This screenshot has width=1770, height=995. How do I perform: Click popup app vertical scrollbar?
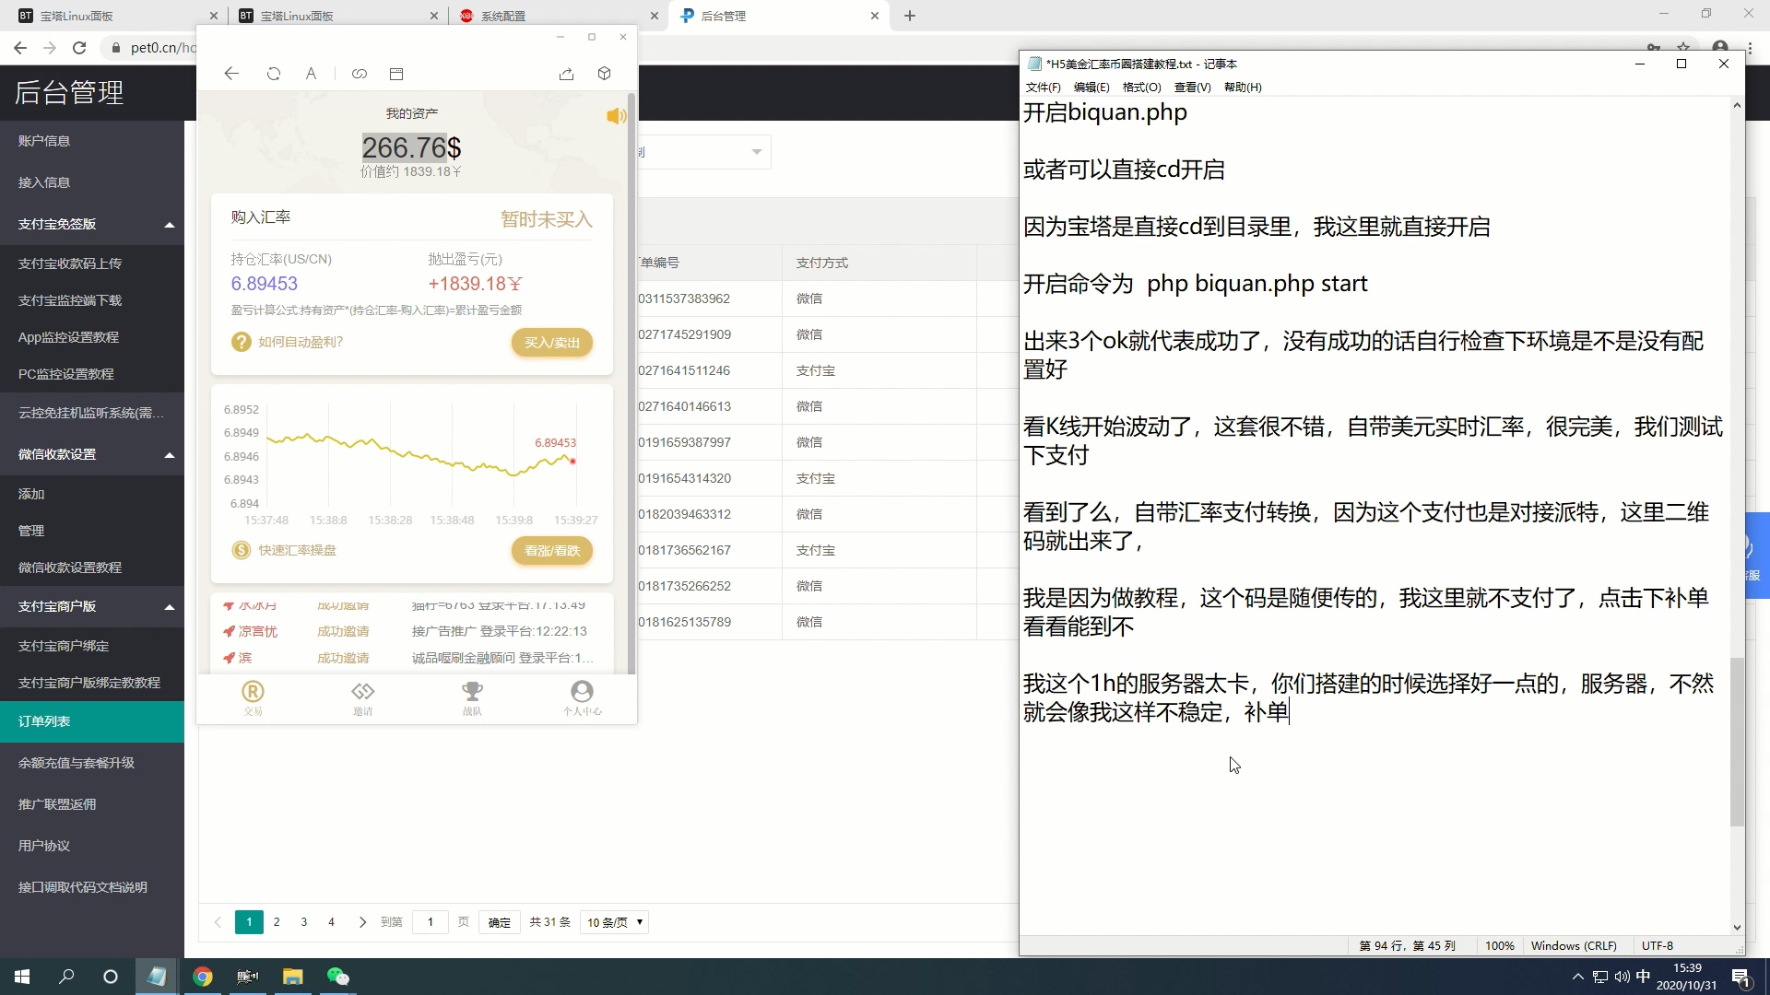(631, 383)
